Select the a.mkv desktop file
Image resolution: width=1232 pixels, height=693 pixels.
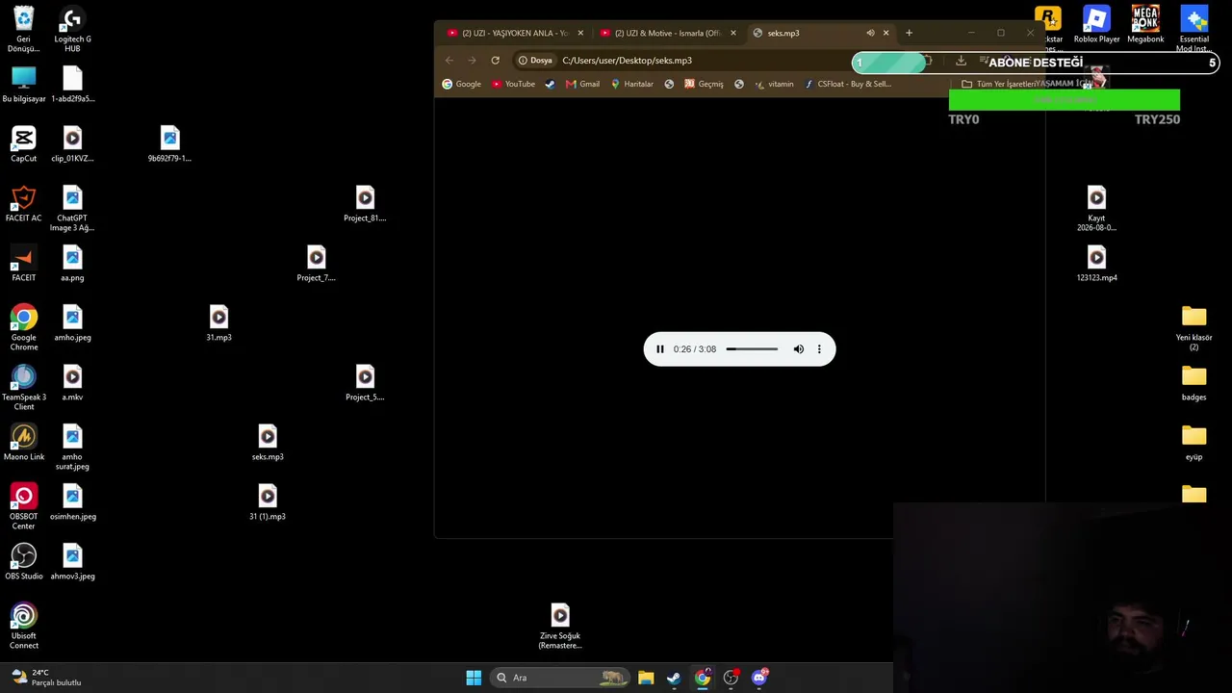pyautogui.click(x=72, y=384)
